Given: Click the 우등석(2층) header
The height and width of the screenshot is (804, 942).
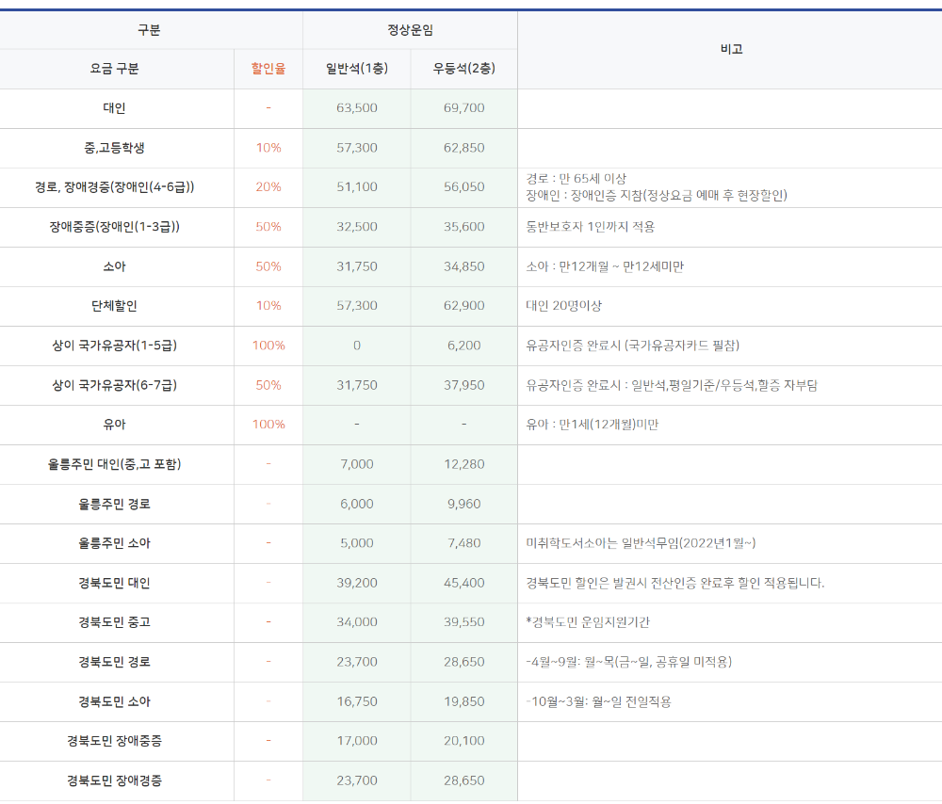Looking at the screenshot, I should pos(463,69).
